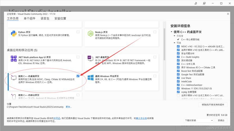Click the workloads list vertical scrollbar

(x=164, y=44)
